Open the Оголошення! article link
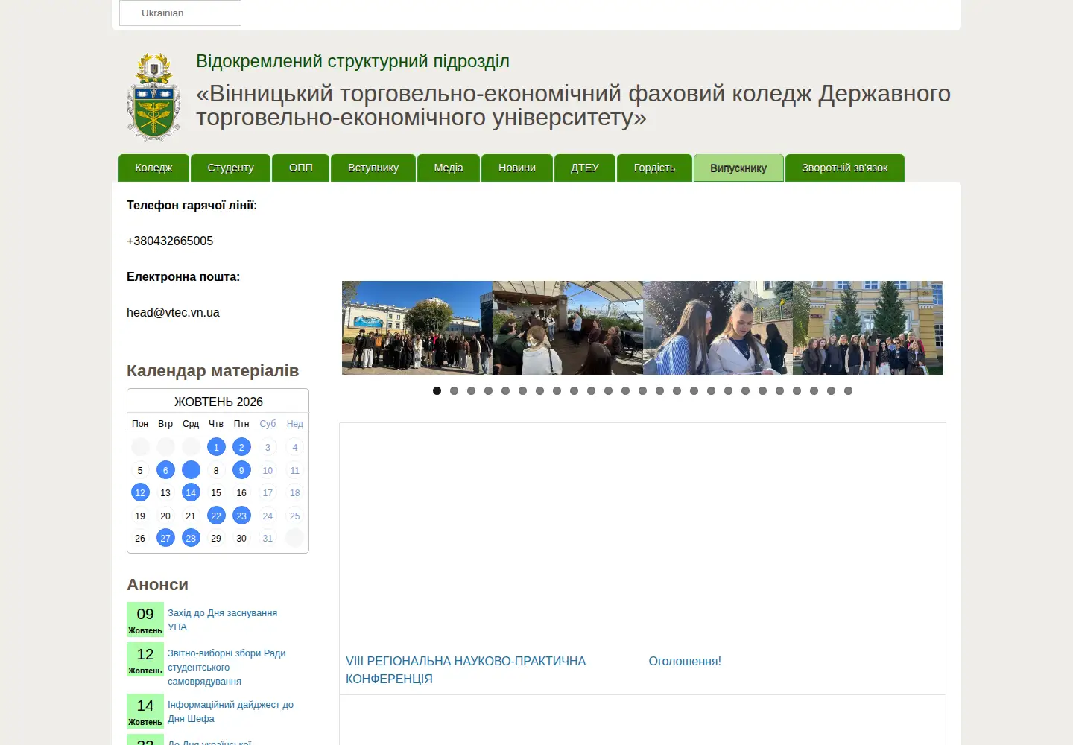This screenshot has height=745, width=1073. (x=685, y=661)
